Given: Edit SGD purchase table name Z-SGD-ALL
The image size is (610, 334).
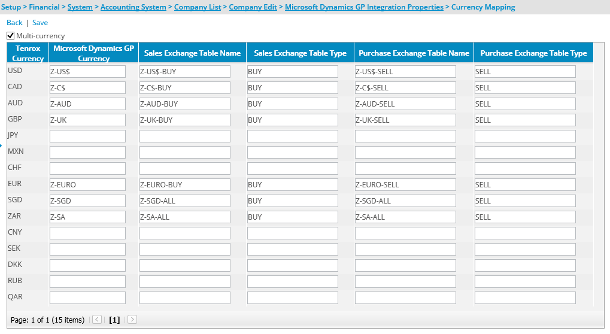Looking at the screenshot, I should [x=405, y=201].
